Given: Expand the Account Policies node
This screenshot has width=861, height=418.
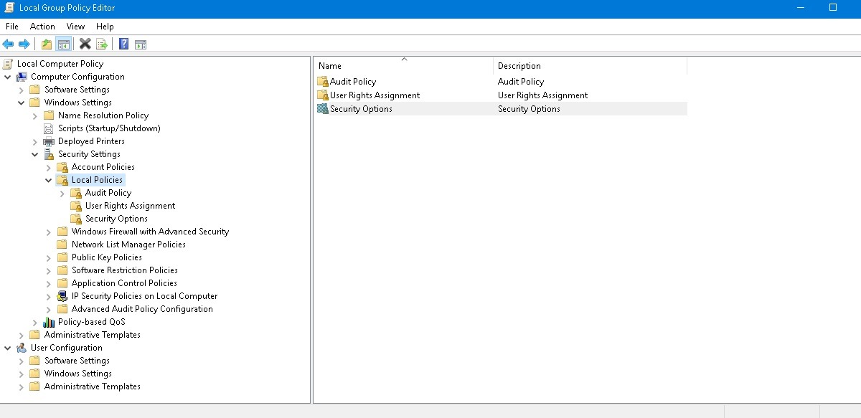Looking at the screenshot, I should pyautogui.click(x=47, y=166).
